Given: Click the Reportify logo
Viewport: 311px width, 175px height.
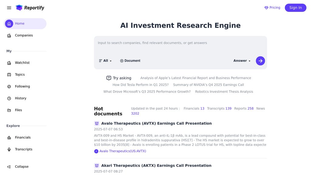Looking at the screenshot, I should click(x=30, y=8).
